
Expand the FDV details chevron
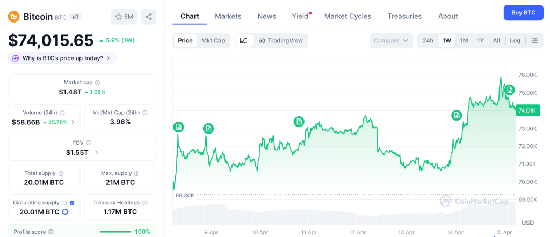click(97, 152)
